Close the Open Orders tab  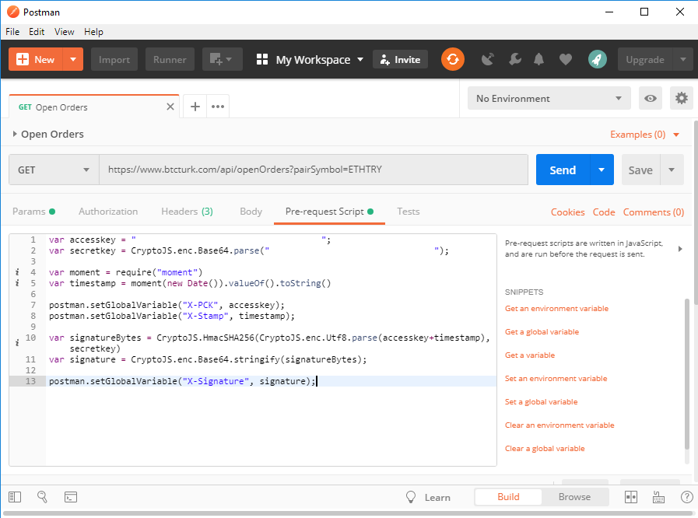click(x=170, y=107)
